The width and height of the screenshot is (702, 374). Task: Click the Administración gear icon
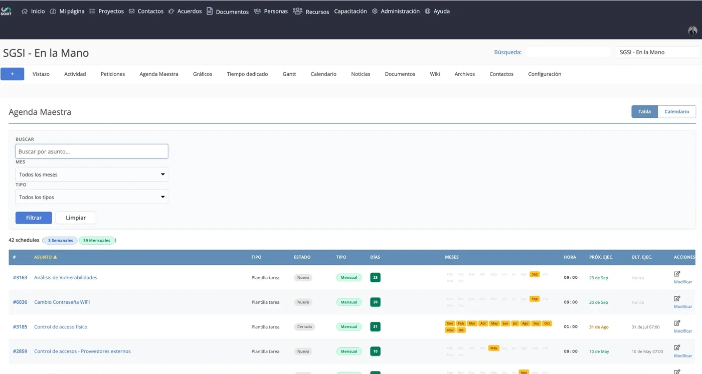[375, 11]
